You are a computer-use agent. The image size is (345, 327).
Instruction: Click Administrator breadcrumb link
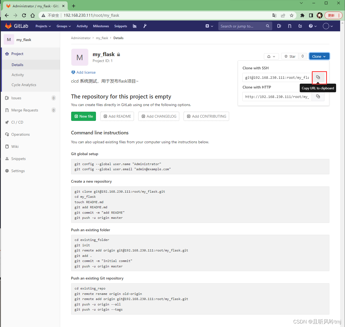click(81, 38)
